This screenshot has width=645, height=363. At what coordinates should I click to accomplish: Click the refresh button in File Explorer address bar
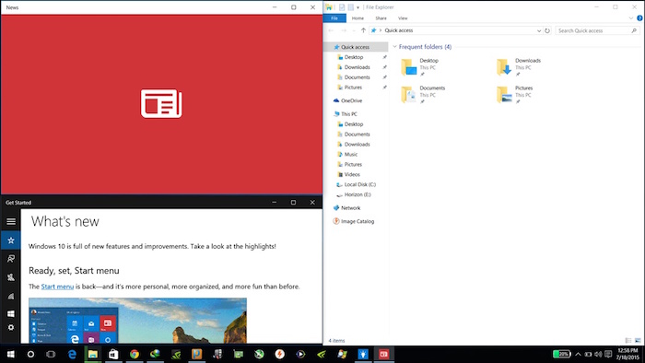tap(547, 30)
